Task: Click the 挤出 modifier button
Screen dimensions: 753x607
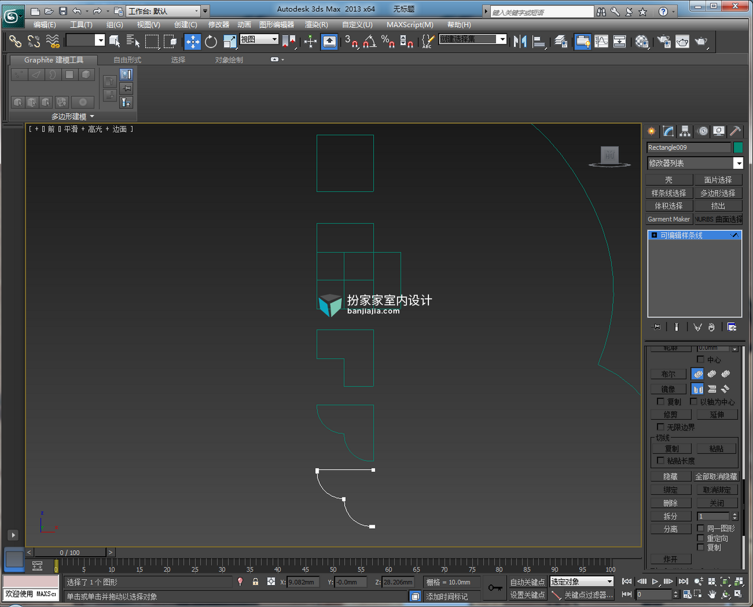Action: tap(718, 206)
